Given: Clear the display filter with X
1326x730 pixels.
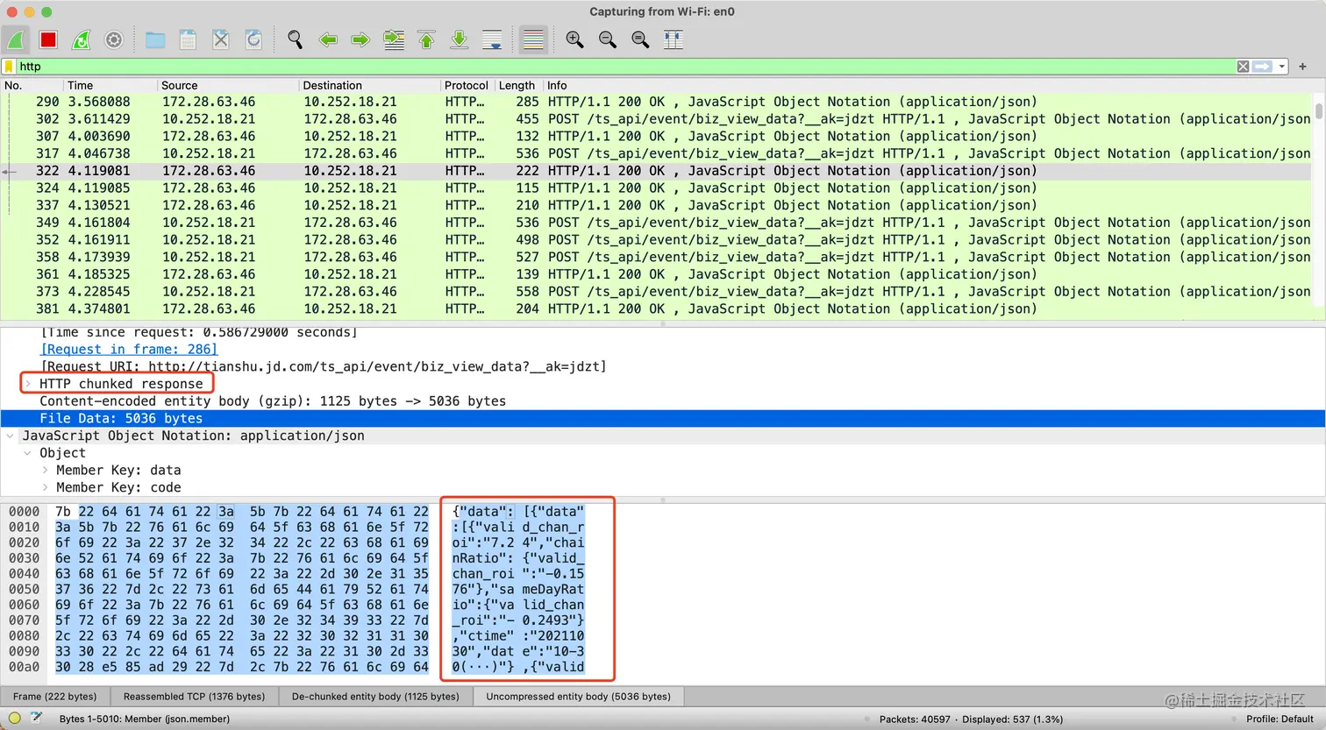Looking at the screenshot, I should pos(1243,67).
